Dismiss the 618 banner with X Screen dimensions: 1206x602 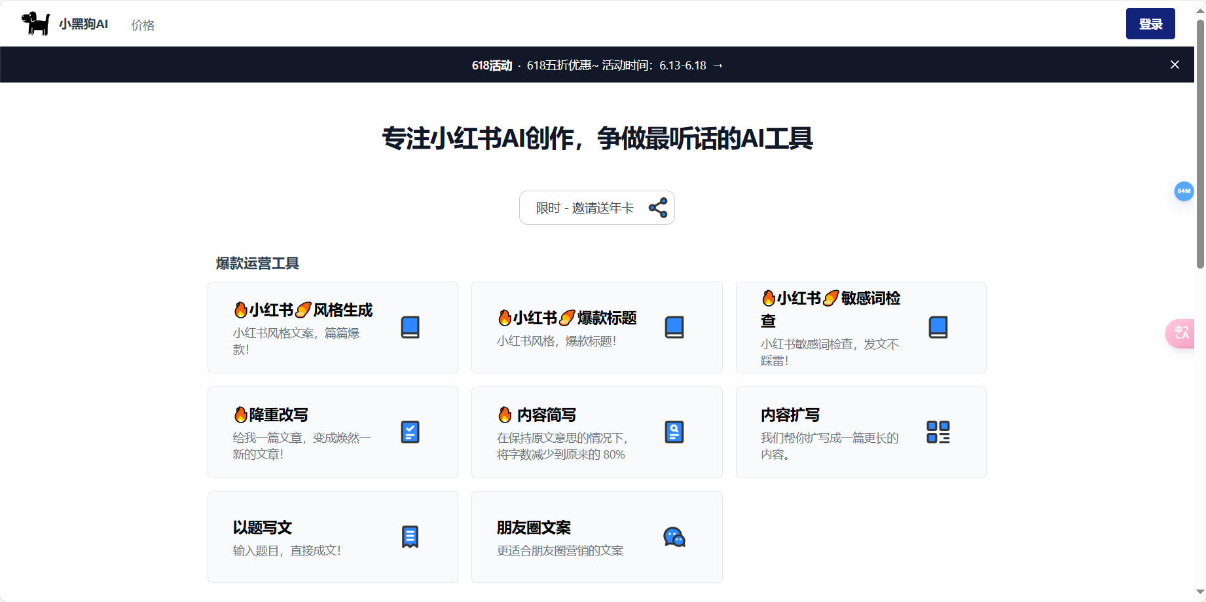click(1175, 64)
